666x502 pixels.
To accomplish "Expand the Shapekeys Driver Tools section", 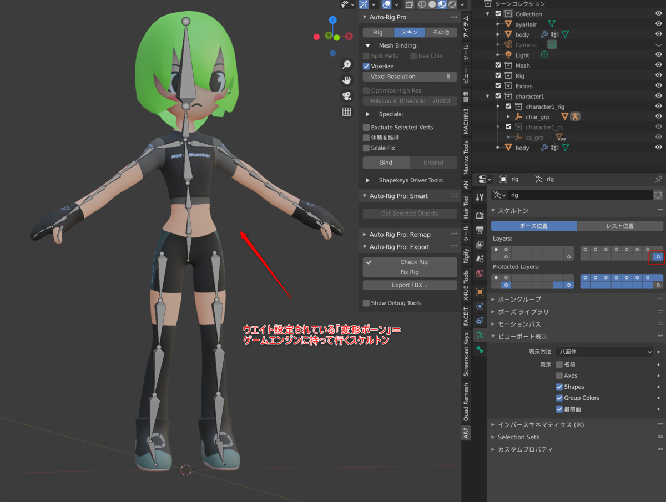I will point(367,180).
